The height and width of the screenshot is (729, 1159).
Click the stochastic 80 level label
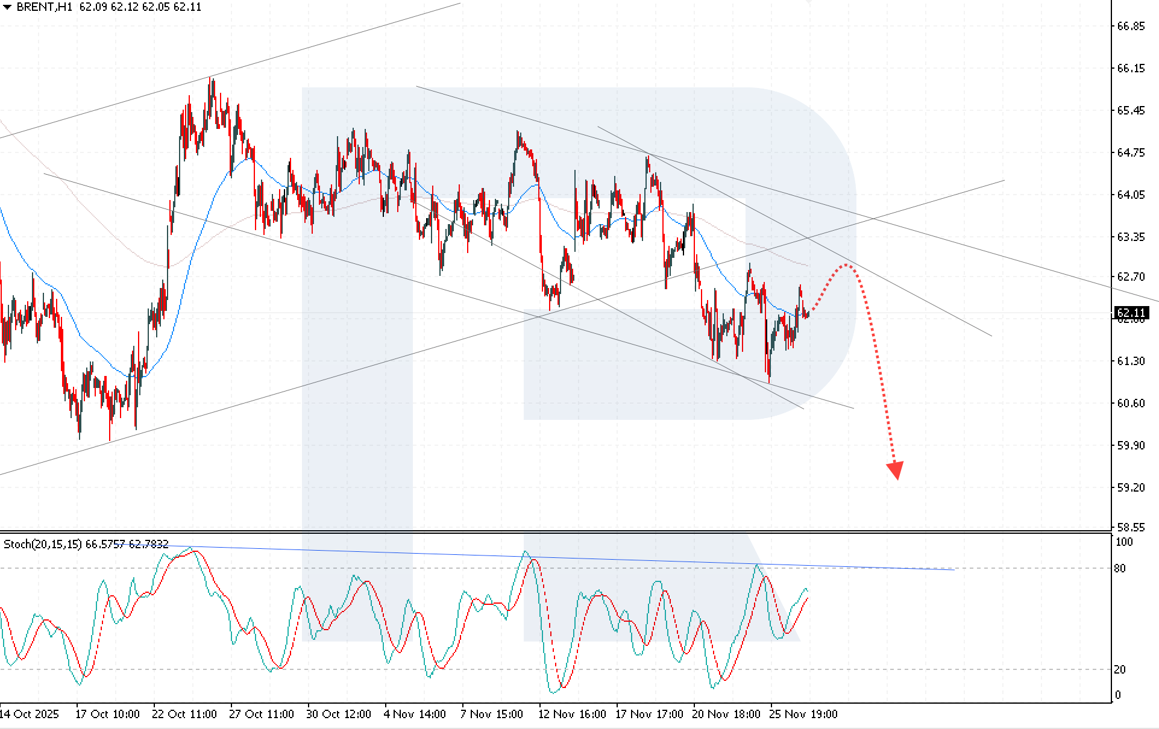pyautogui.click(x=1120, y=568)
